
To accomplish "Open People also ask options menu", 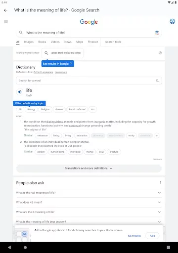I will tap(160, 182).
